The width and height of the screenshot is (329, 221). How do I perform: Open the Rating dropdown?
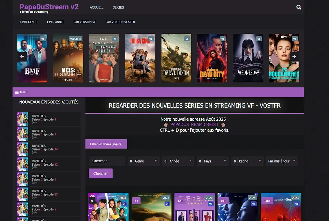point(247,161)
